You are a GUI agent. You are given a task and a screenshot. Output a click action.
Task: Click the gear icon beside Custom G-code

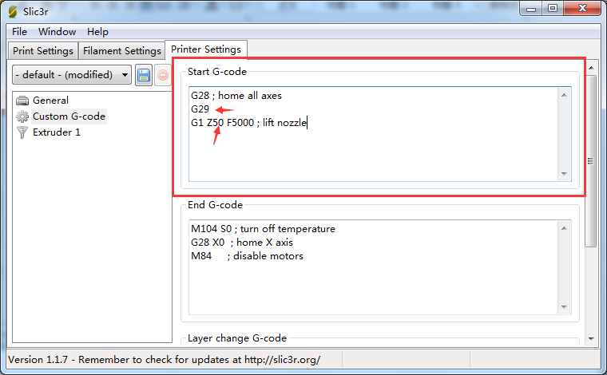(22, 116)
